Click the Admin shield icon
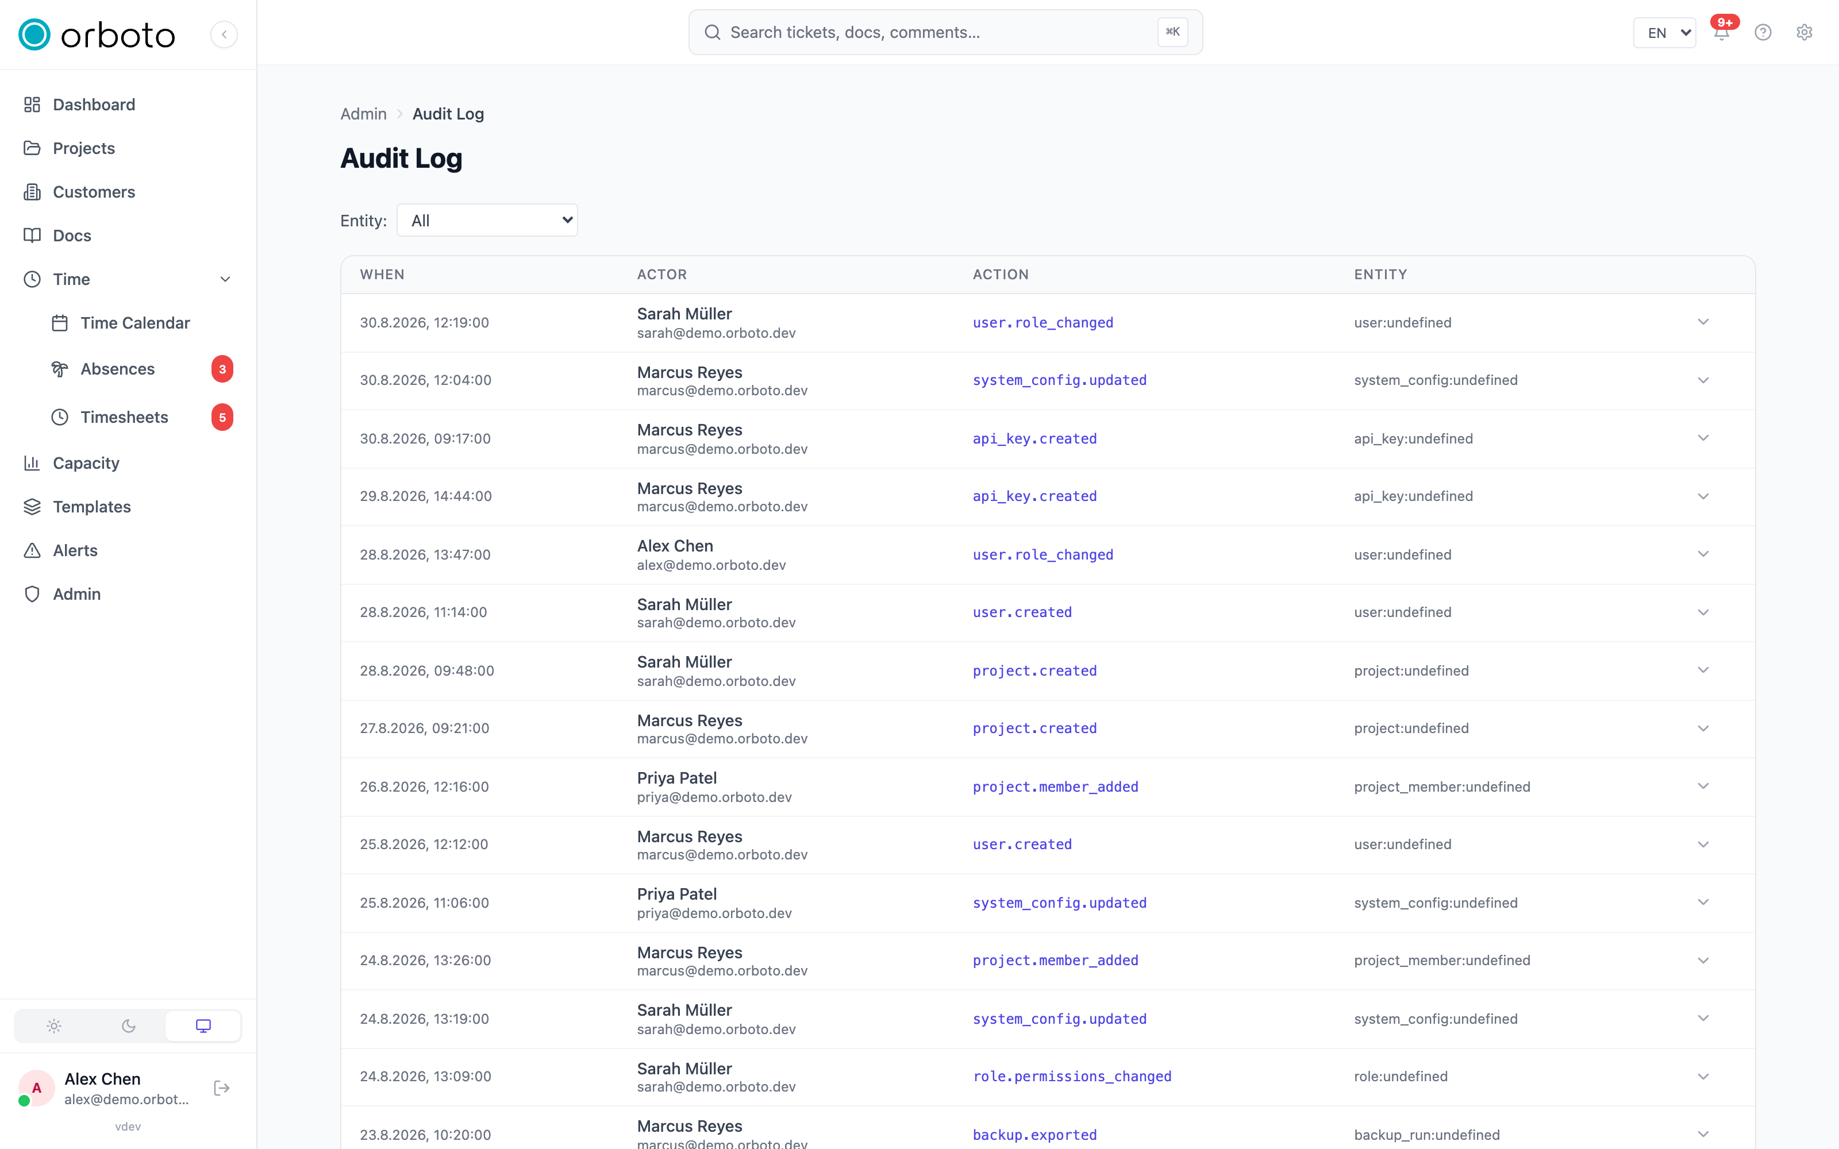Image resolution: width=1839 pixels, height=1149 pixels. tap(32, 594)
